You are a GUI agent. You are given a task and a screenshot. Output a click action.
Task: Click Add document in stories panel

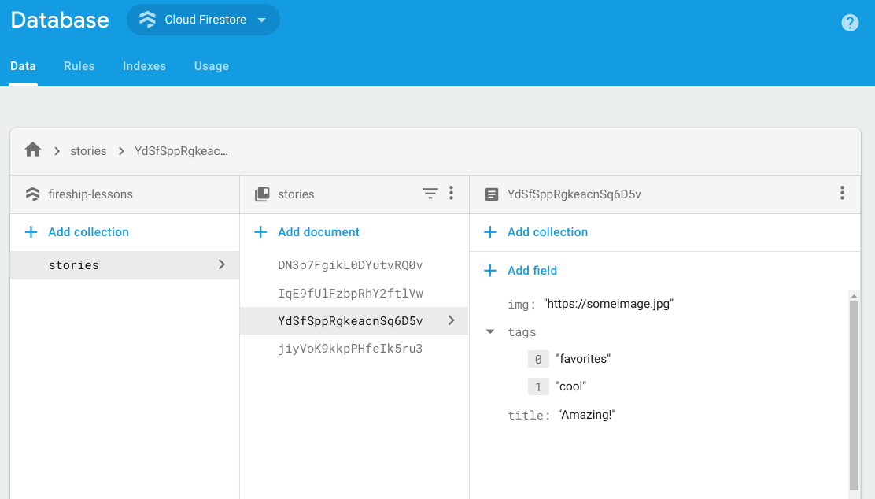(310, 231)
